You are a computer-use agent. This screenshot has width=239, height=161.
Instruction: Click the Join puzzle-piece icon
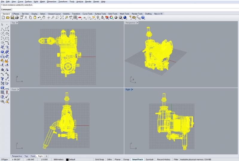[x=2, y=61]
